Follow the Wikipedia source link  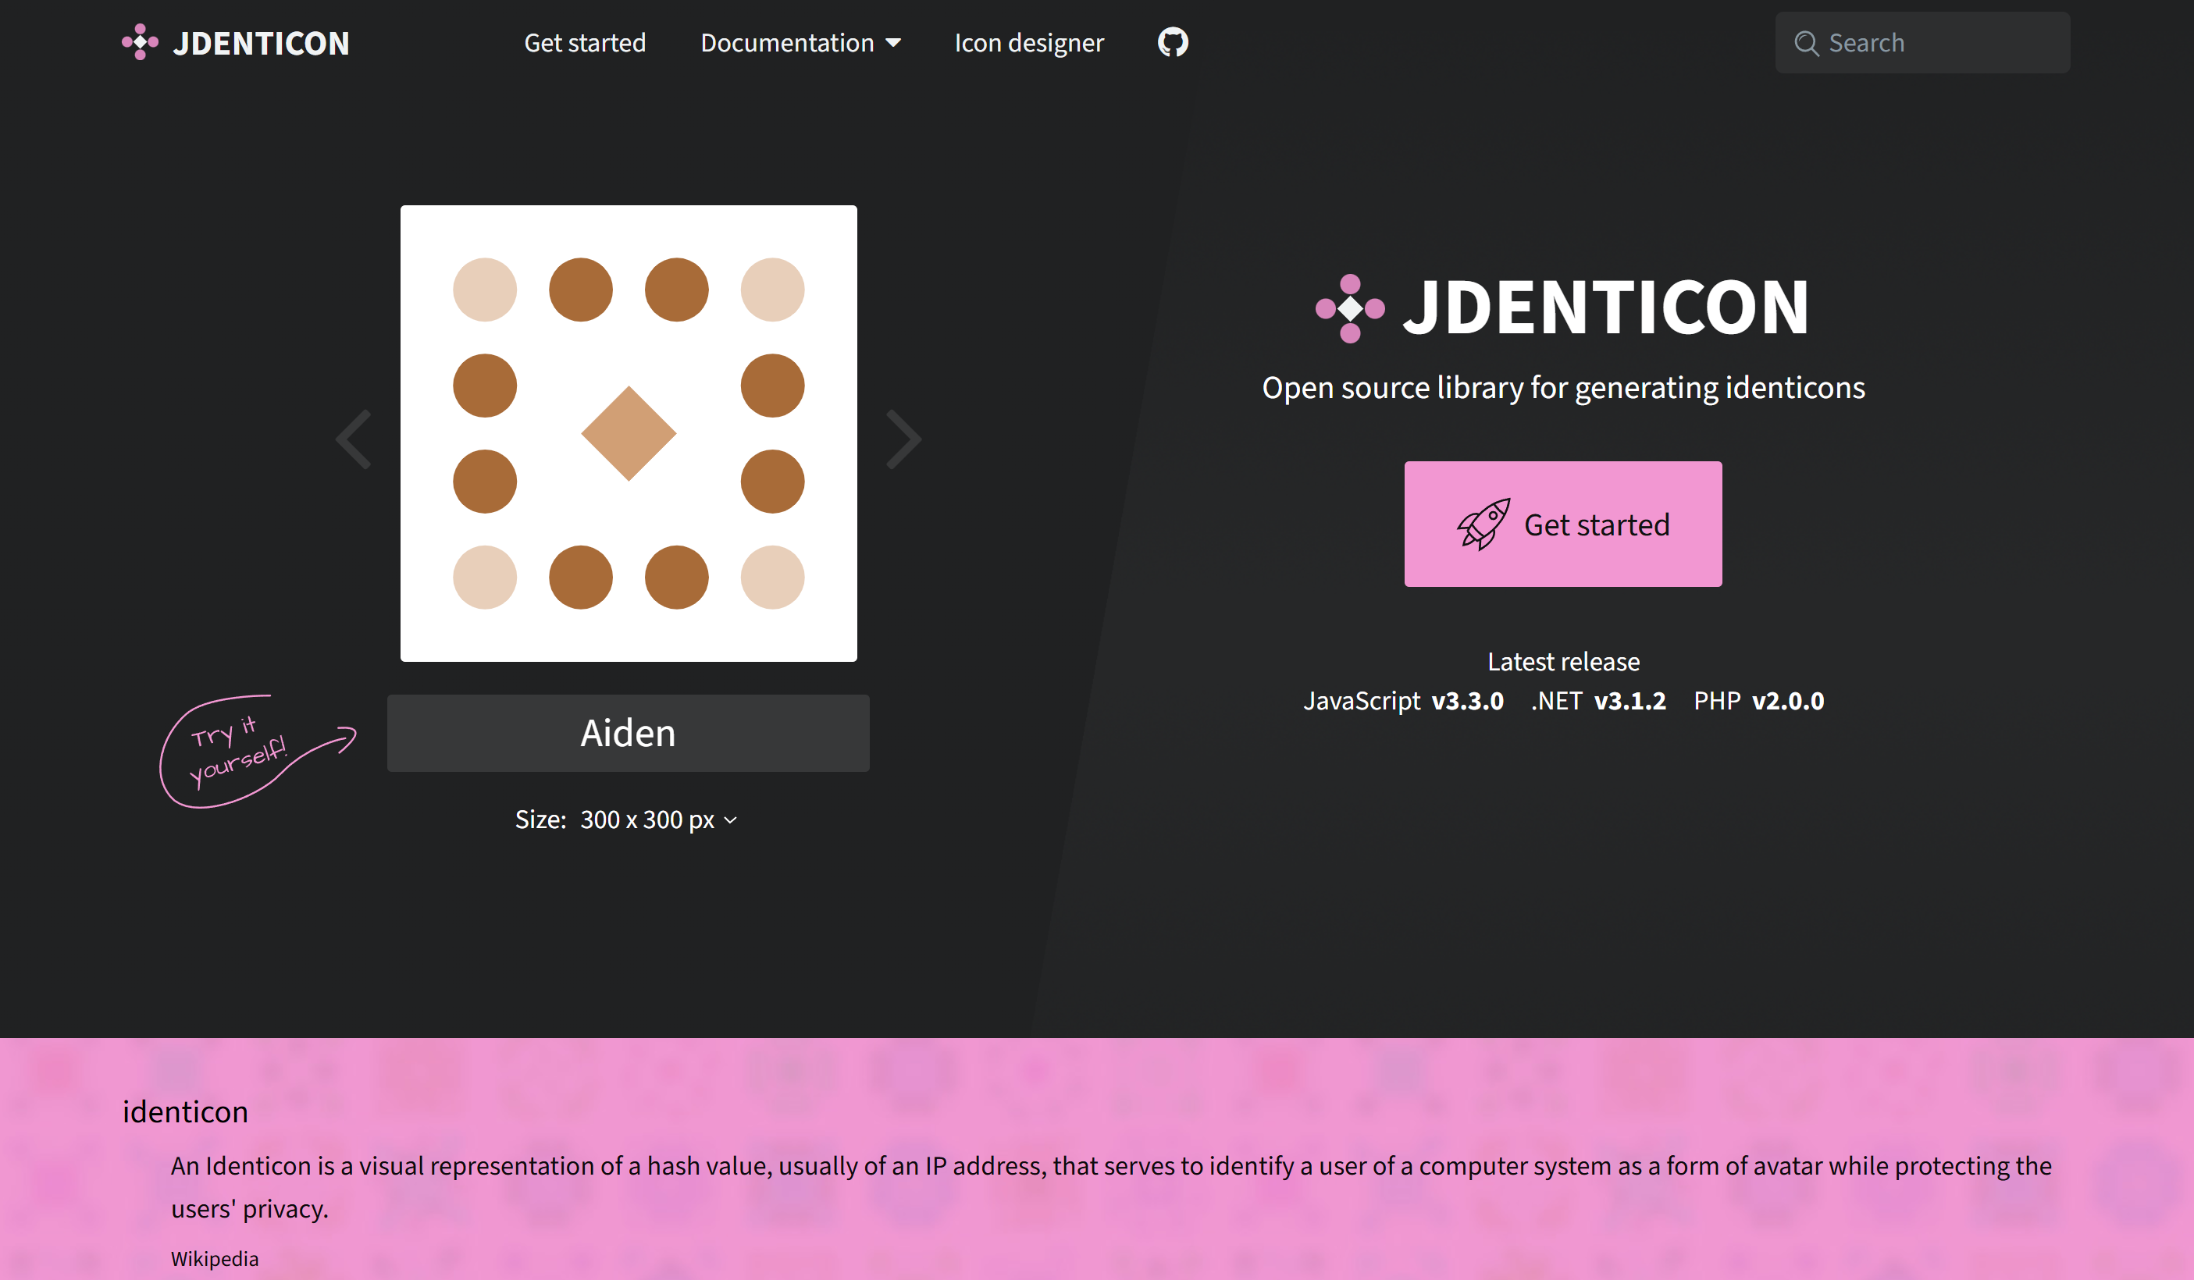click(214, 1258)
